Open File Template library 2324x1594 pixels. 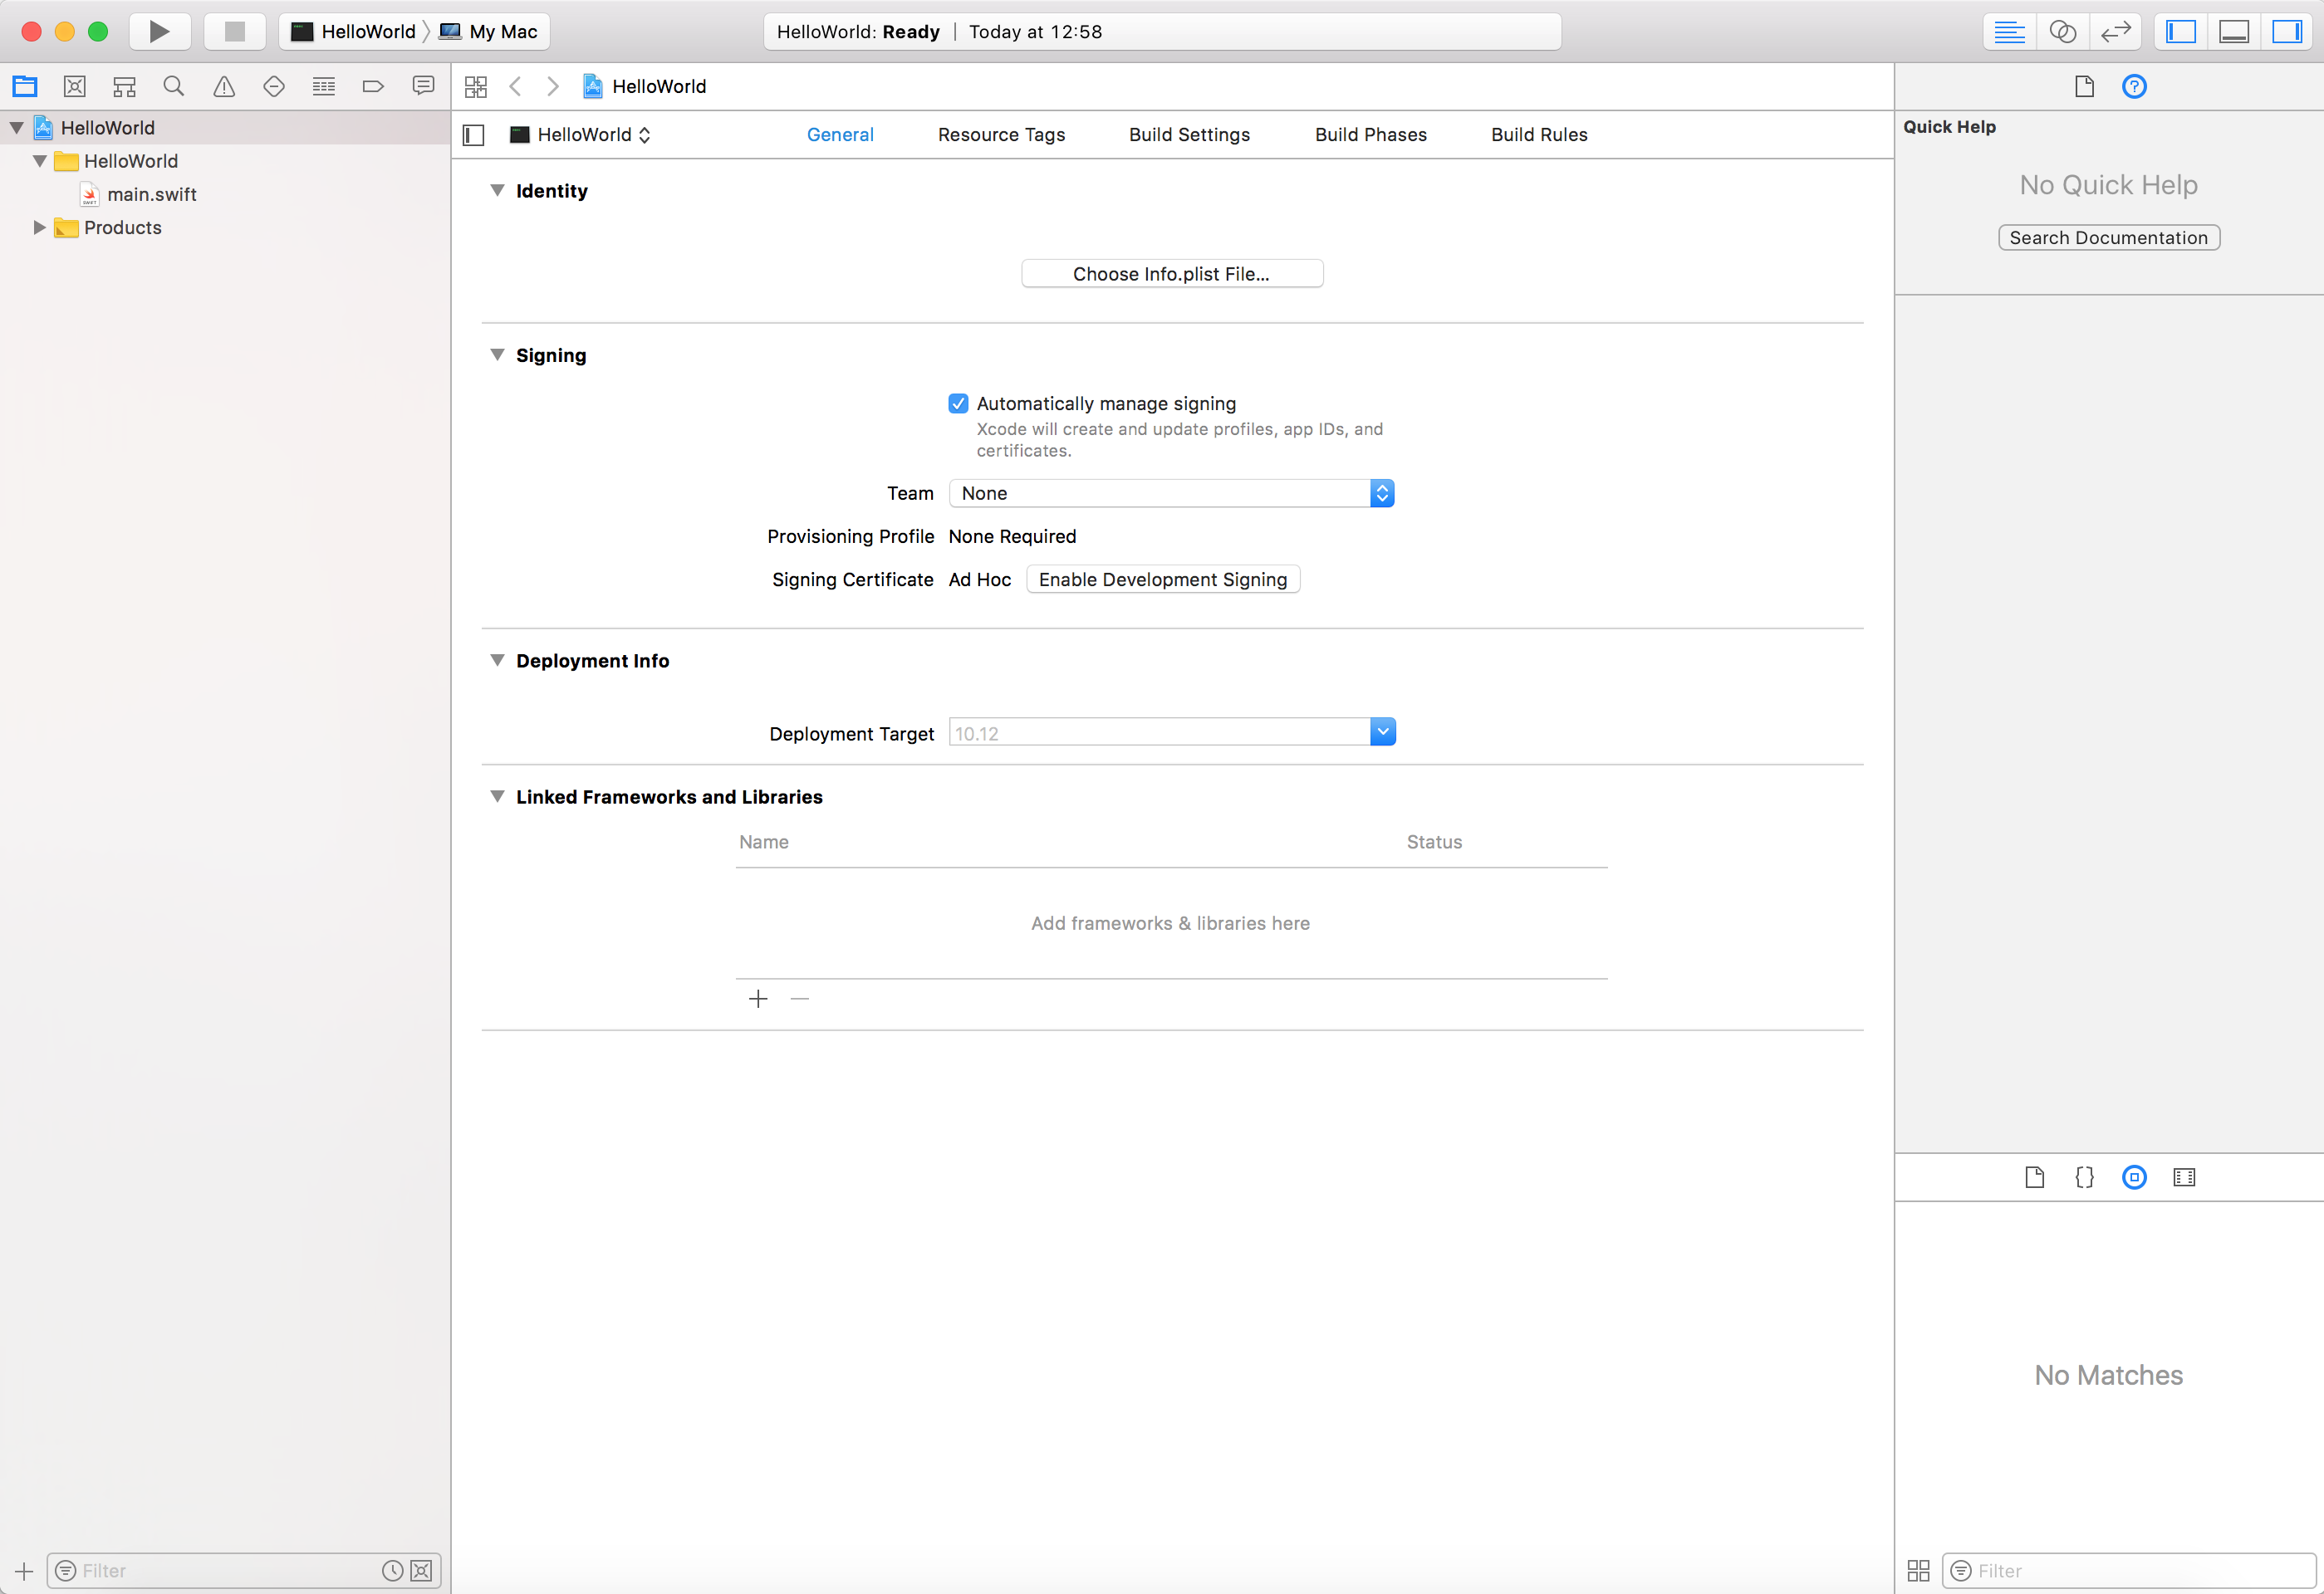pos(2034,1177)
